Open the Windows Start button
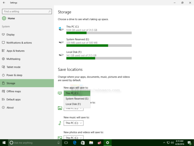Image resolution: width=194 pixels, height=146 pixels. (4, 143)
